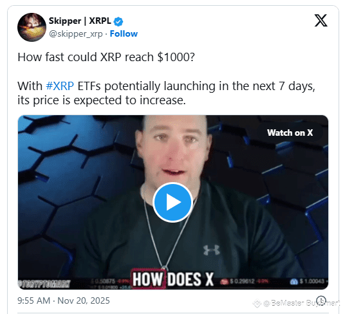Image resolution: width=345 pixels, height=314 pixels.
Task: Click the Binance diamond watermark icon
Action: [x=257, y=304]
